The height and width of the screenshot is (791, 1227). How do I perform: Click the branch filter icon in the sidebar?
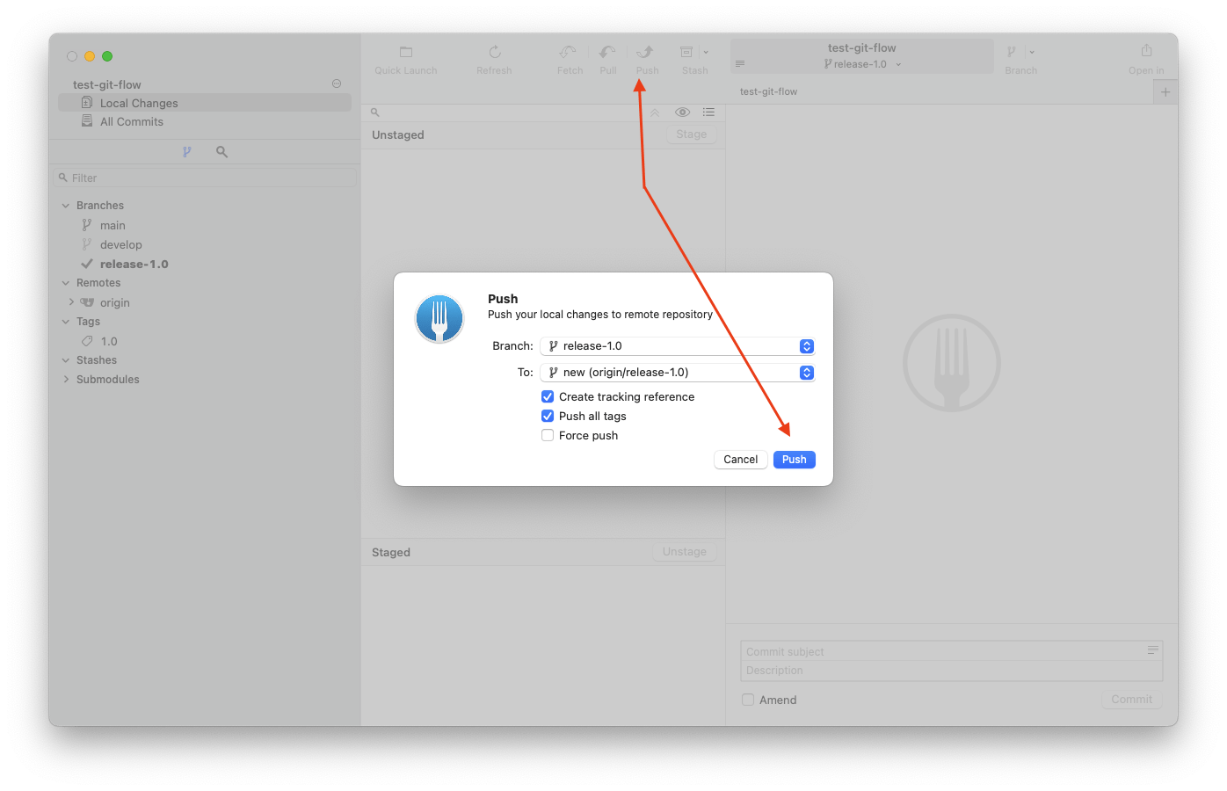click(187, 151)
